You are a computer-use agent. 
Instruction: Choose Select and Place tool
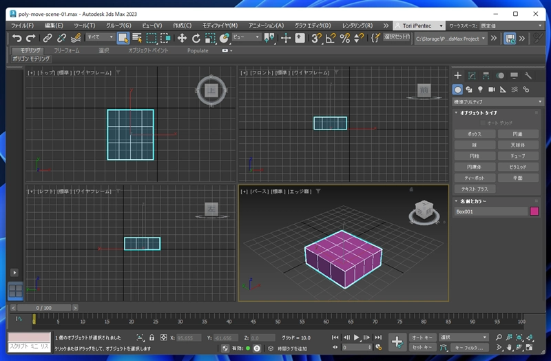224,38
